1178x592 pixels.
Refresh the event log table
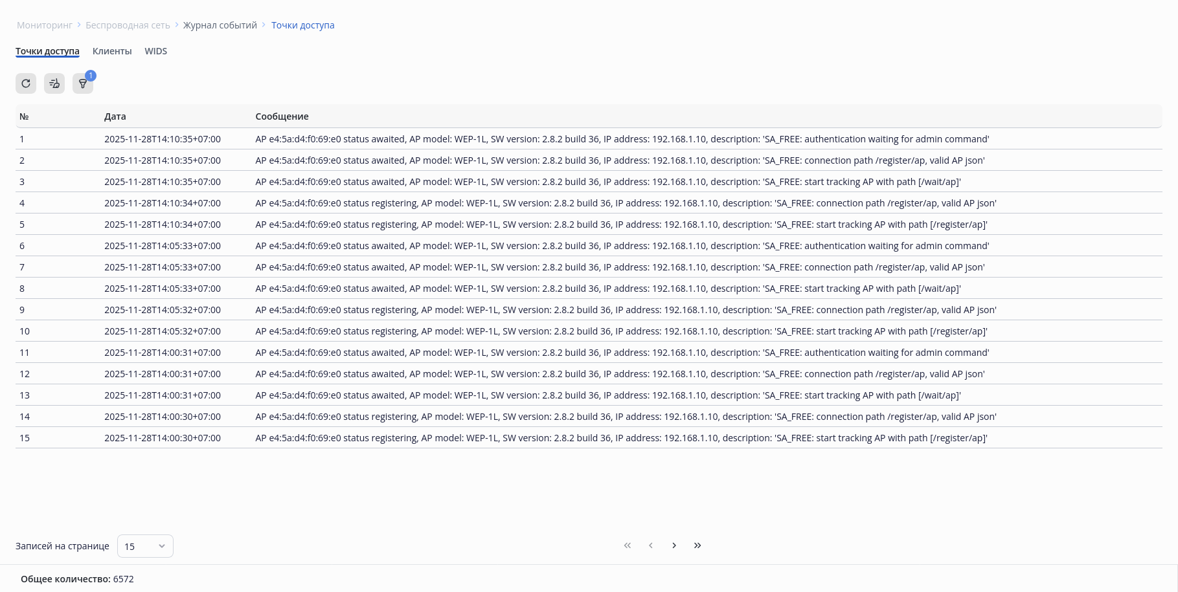[x=26, y=83]
